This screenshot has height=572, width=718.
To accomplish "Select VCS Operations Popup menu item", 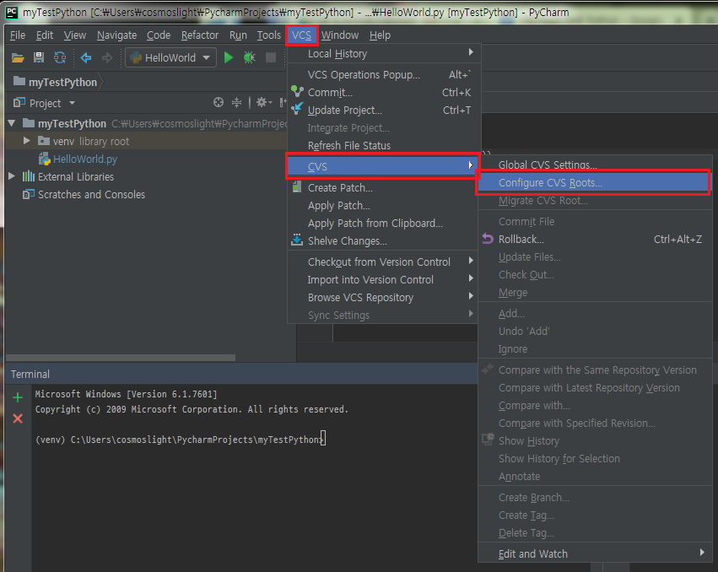I will (x=384, y=74).
